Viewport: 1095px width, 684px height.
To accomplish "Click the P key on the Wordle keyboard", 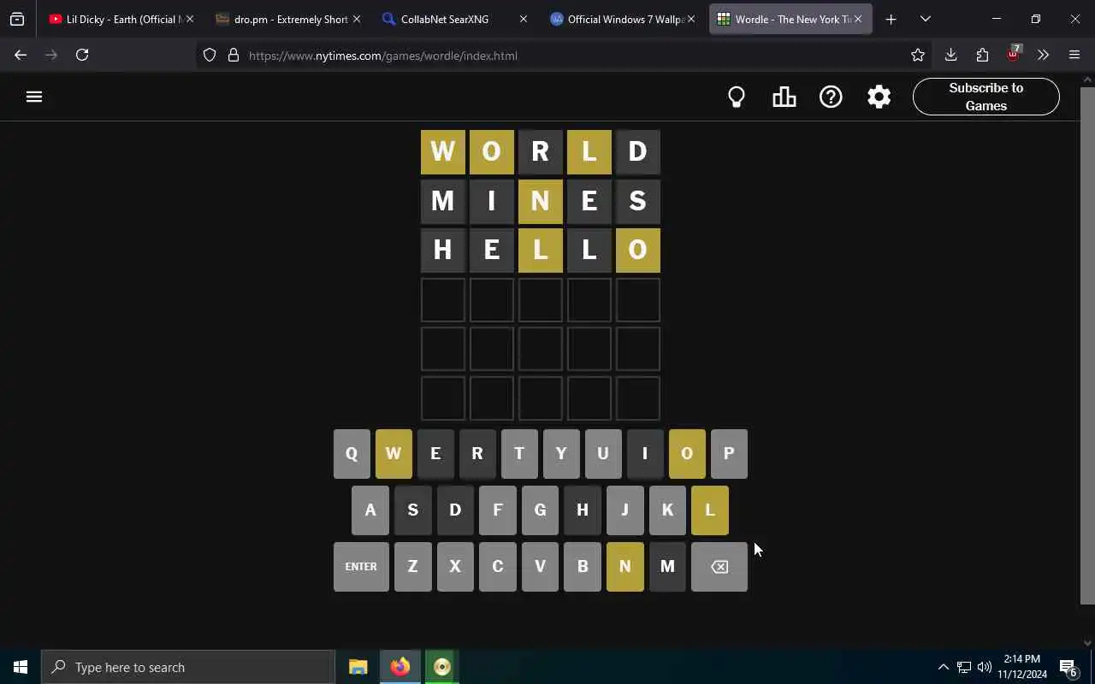I will [x=729, y=453].
